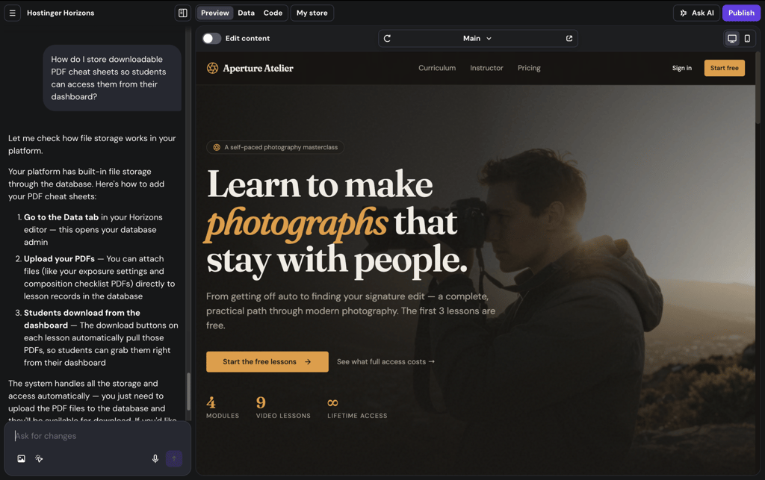Click the Hostinger Horizons title
765x480 pixels.
point(61,13)
